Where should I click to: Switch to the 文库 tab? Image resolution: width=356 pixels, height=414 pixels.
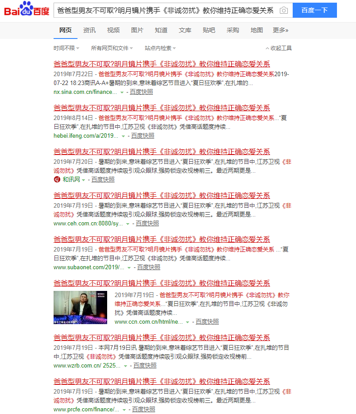coord(185,31)
